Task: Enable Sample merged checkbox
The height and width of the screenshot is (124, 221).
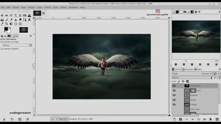Action: pyautogui.click(x=2, y=49)
